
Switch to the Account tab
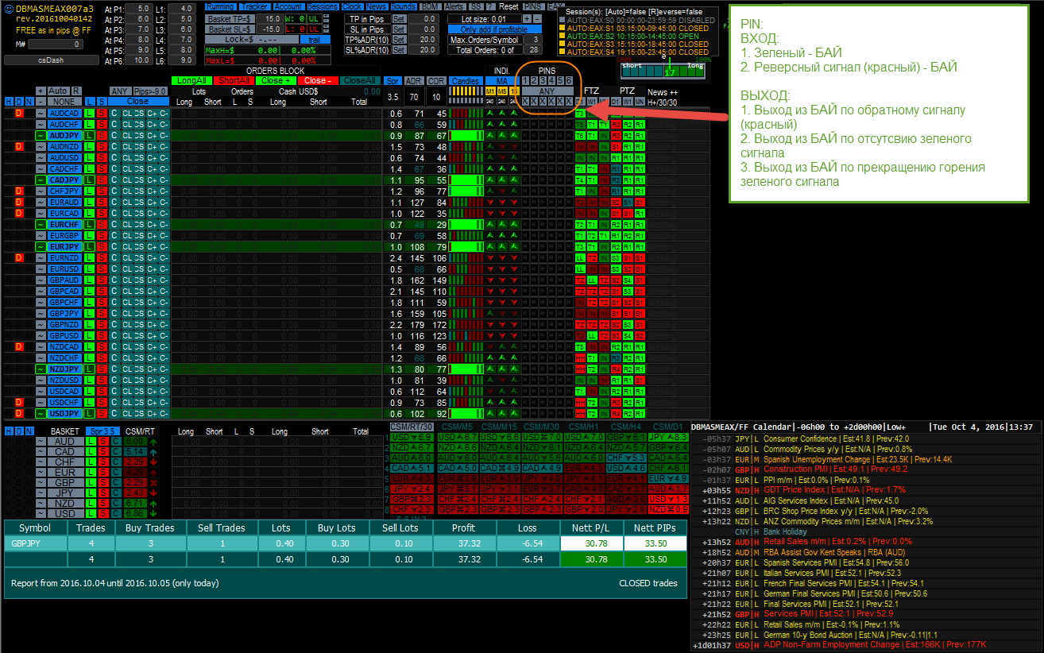[x=289, y=6]
